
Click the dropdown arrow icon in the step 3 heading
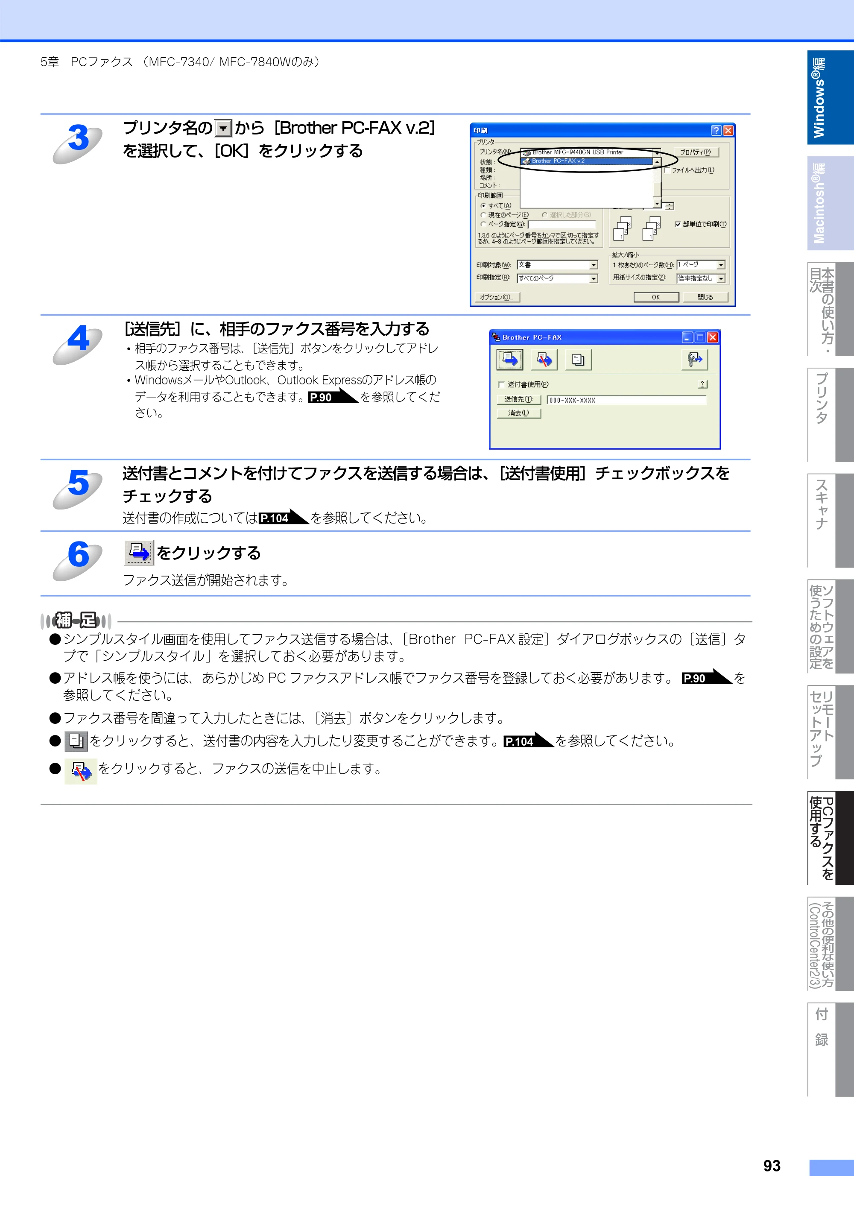[224, 128]
